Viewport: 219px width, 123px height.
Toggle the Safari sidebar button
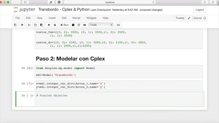coord(26,2)
